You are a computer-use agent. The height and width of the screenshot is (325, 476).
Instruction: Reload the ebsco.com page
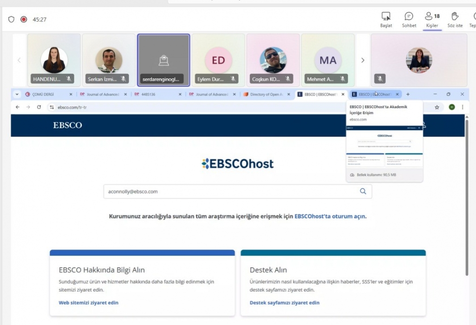pyautogui.click(x=39, y=107)
